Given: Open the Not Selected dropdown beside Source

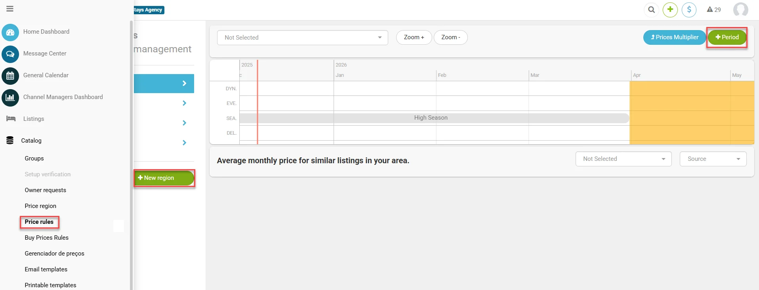Looking at the screenshot, I should point(624,159).
